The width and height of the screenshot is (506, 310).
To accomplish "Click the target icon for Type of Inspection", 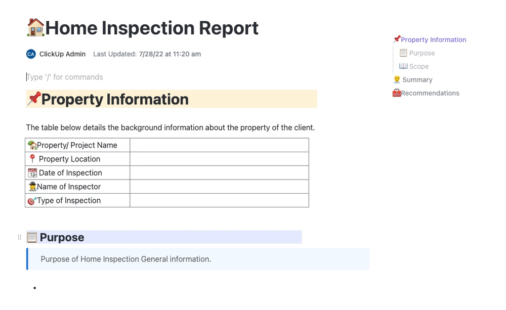I will [x=32, y=201].
